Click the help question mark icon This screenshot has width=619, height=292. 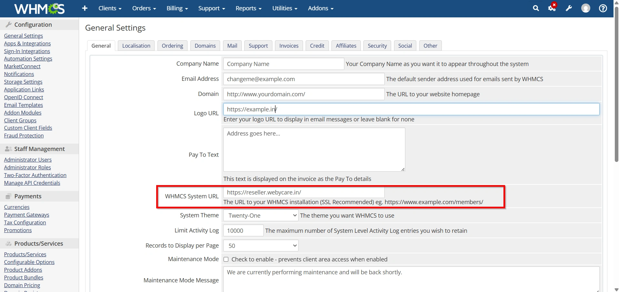[603, 8]
